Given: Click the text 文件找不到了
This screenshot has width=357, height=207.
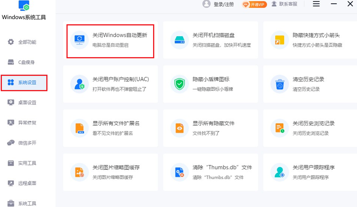Looking at the screenshot, I should click(x=206, y=133).
